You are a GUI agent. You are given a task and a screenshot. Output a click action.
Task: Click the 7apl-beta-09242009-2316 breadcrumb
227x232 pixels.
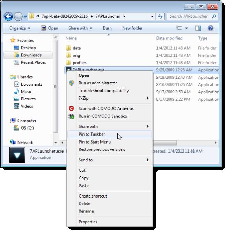pyautogui.click(x=65, y=16)
